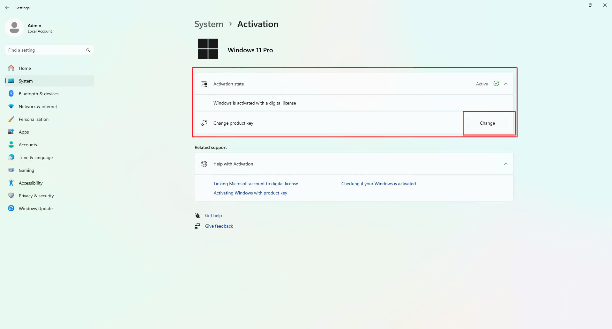
Task: Click the search magnifier icon
Action: point(88,50)
